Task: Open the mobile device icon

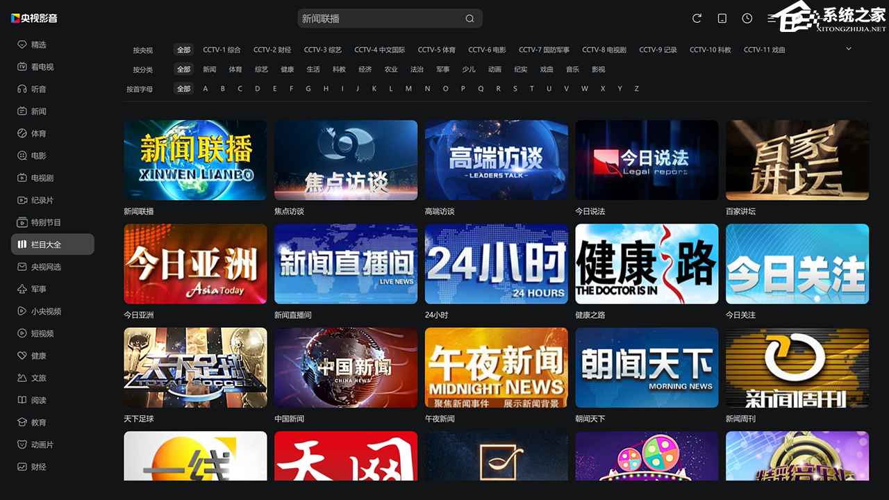Action: click(x=722, y=19)
